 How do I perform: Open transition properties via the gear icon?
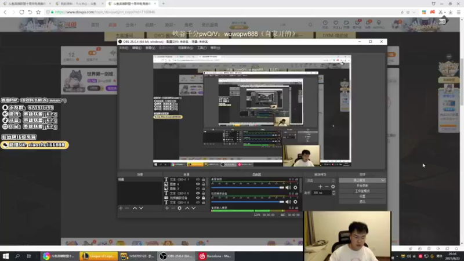[333, 187]
